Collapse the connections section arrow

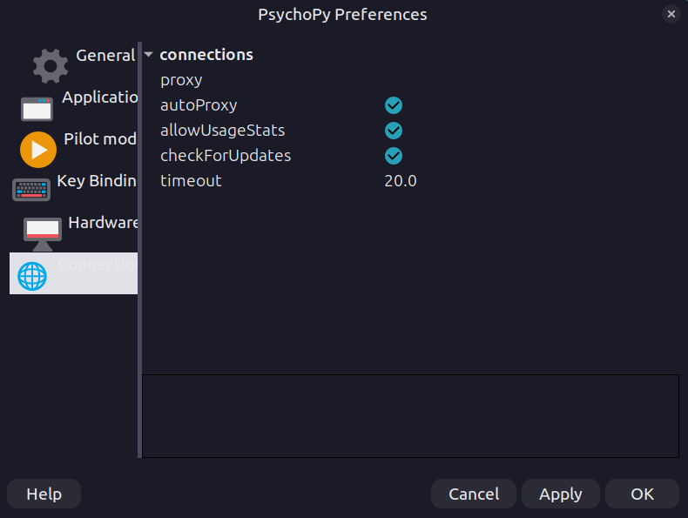(148, 54)
